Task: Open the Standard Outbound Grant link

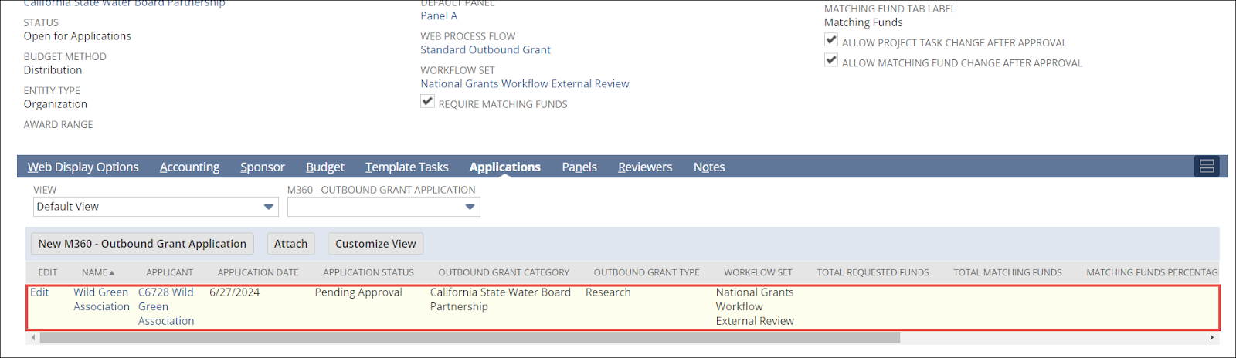Action: click(x=485, y=50)
